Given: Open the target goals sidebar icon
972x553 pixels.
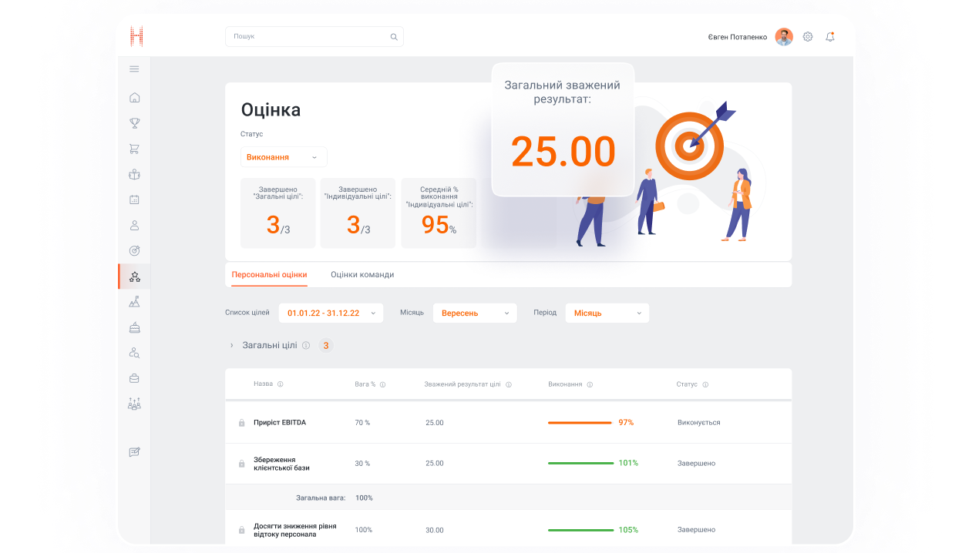Looking at the screenshot, I should tap(134, 250).
